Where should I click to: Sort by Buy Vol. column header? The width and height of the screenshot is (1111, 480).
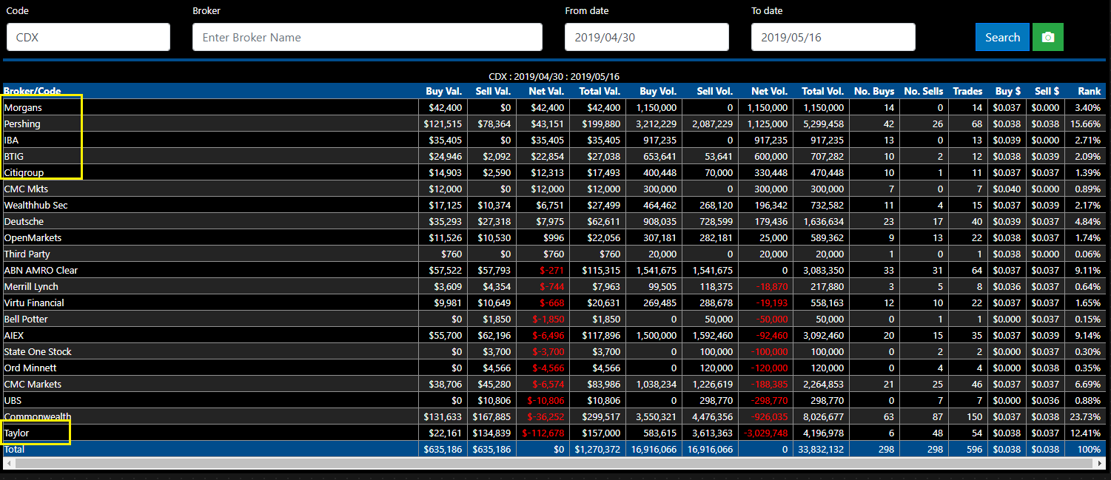658,91
